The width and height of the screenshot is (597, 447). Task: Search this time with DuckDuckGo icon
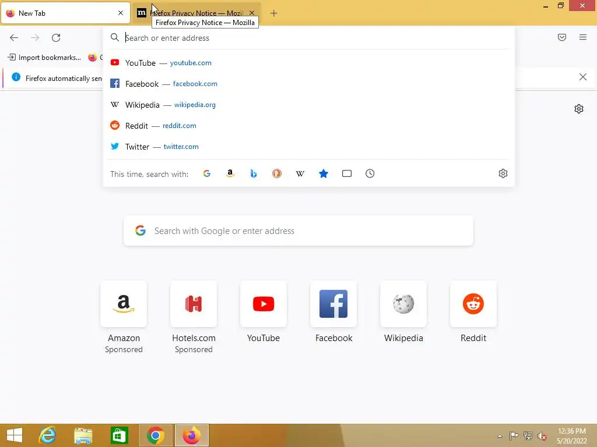(x=277, y=173)
